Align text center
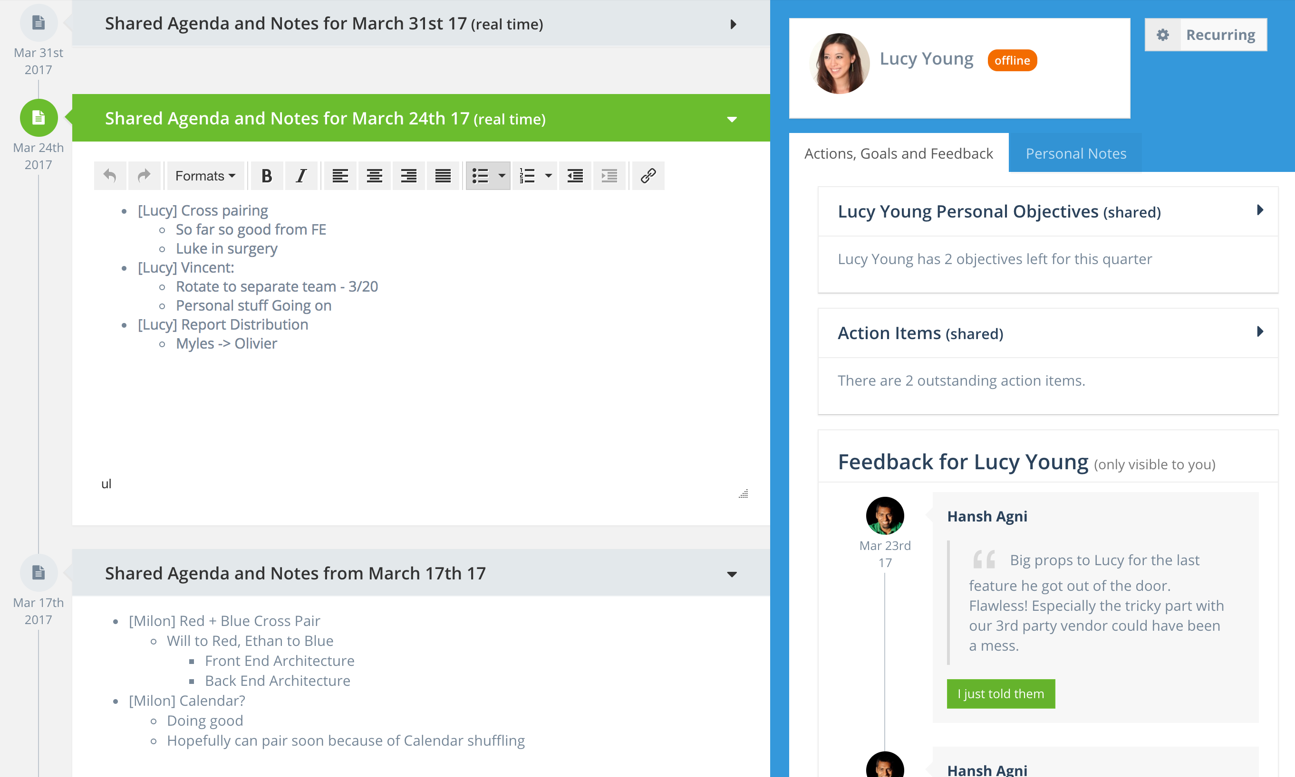Screen dimensions: 1295x777 [374, 176]
